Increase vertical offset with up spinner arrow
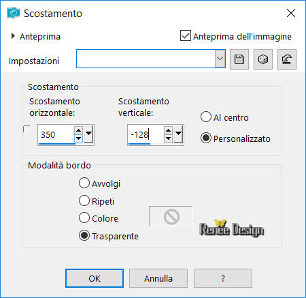Viewport: 306px width, 298px height. coord(168,130)
